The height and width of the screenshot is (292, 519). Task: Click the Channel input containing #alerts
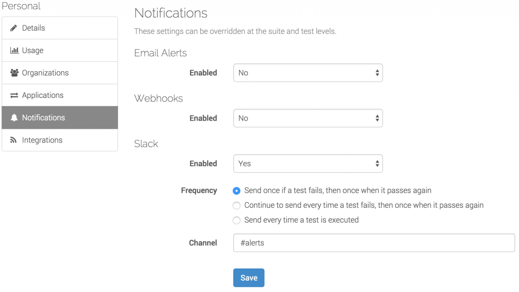click(x=374, y=242)
